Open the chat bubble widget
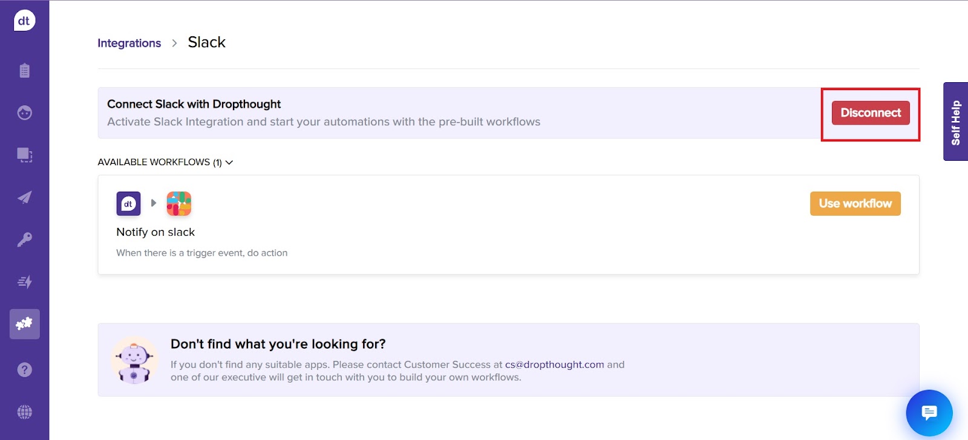Screen dimensions: 968x440 click(929, 413)
